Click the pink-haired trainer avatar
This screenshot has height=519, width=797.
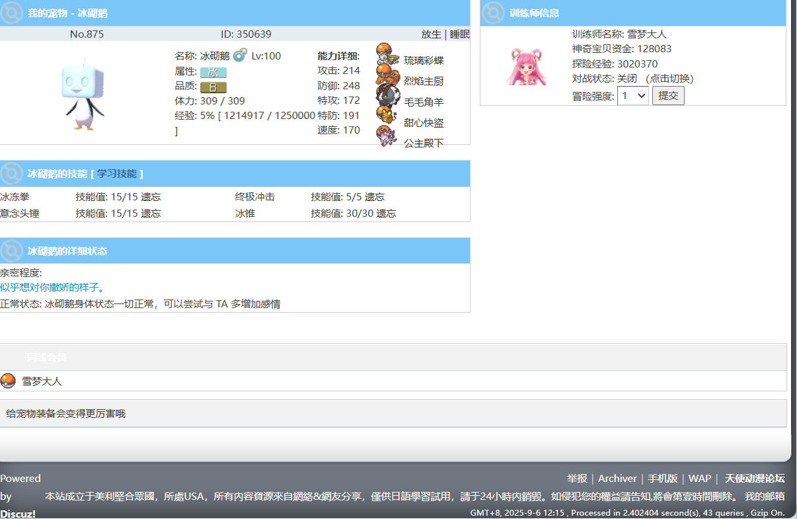click(x=526, y=66)
